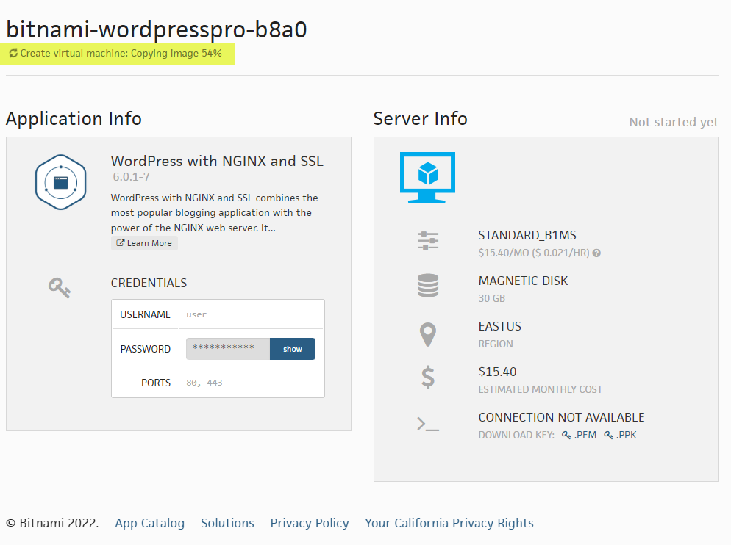This screenshot has height=545, width=731.
Task: Navigate to the App Catalog
Action: (149, 523)
